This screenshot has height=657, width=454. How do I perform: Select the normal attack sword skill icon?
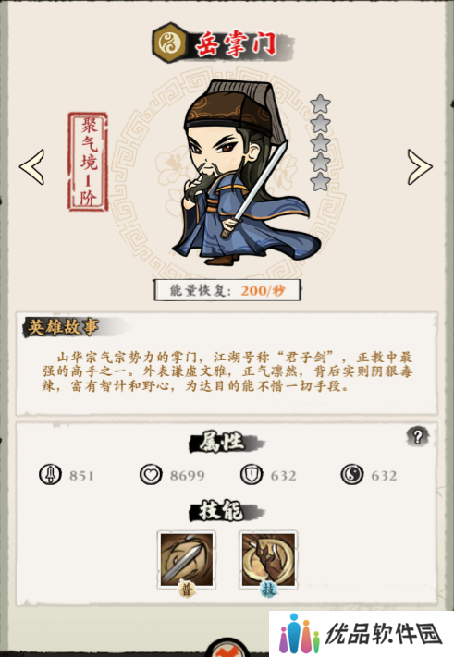click(x=187, y=561)
